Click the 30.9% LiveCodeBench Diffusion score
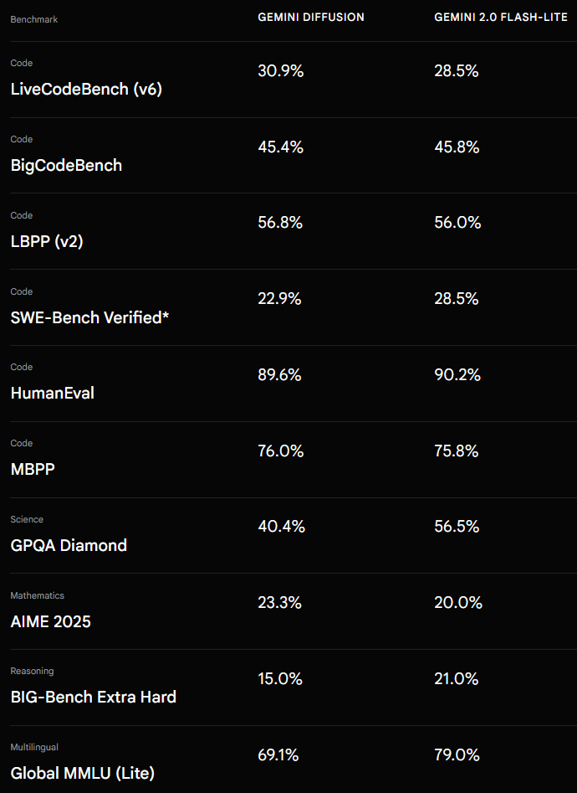 (281, 71)
